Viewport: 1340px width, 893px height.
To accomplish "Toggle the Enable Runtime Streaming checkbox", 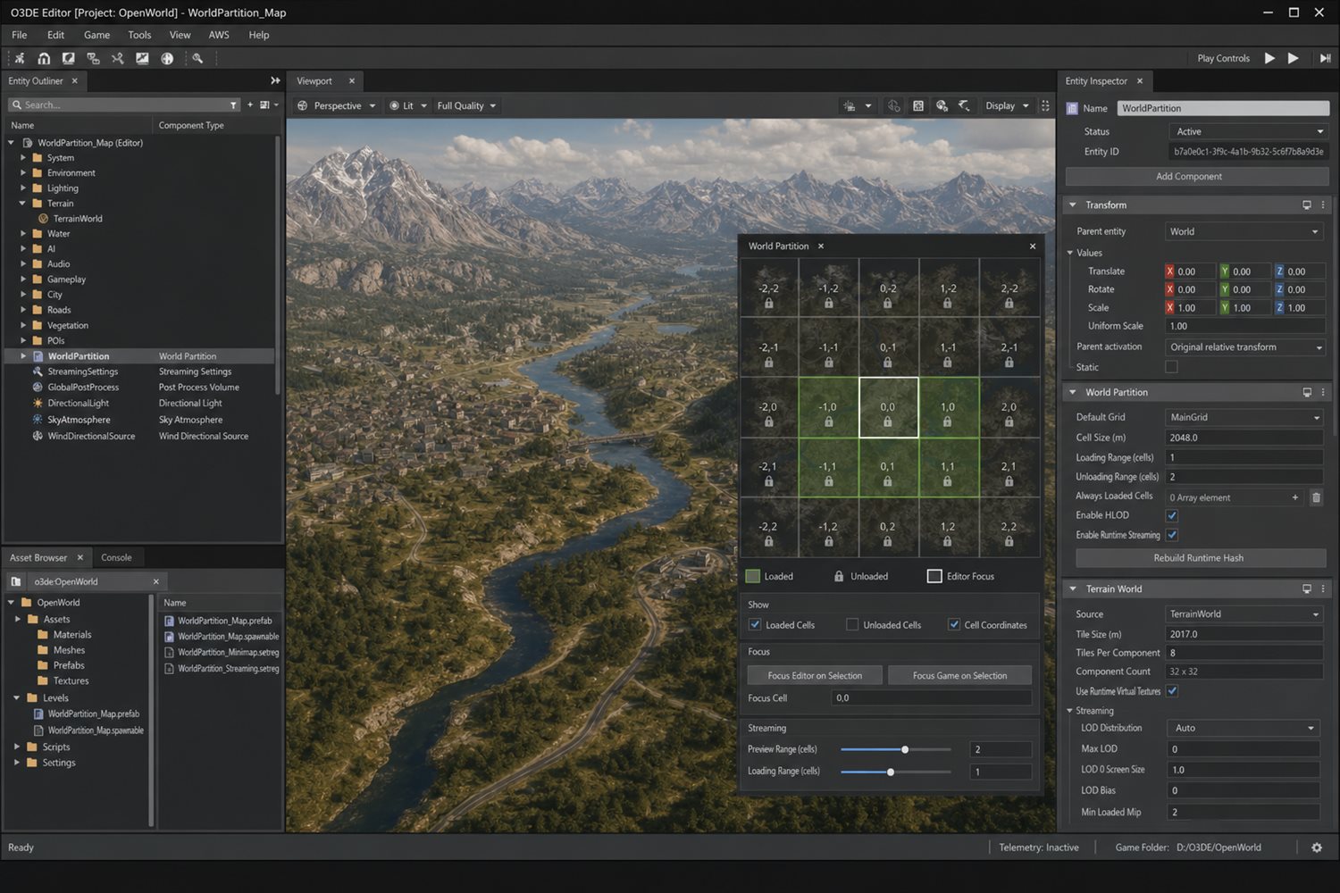I will [1172, 535].
